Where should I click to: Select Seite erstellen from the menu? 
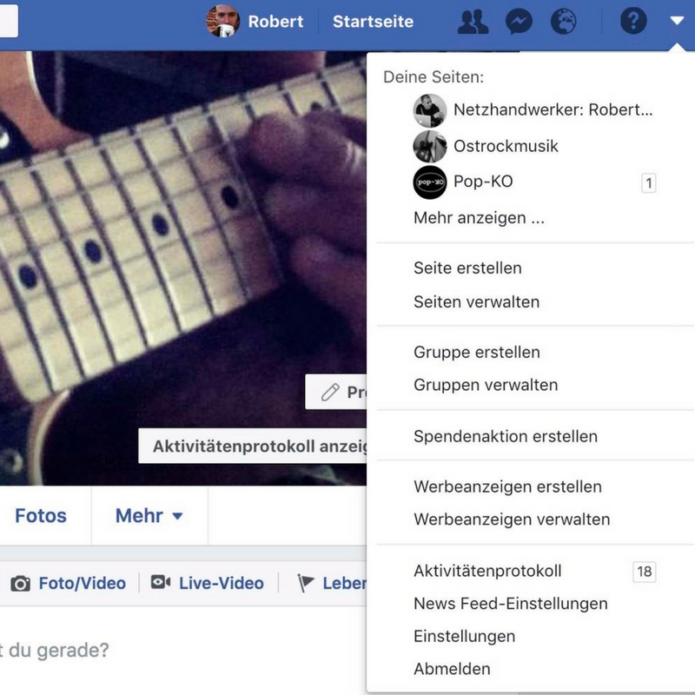[467, 268]
